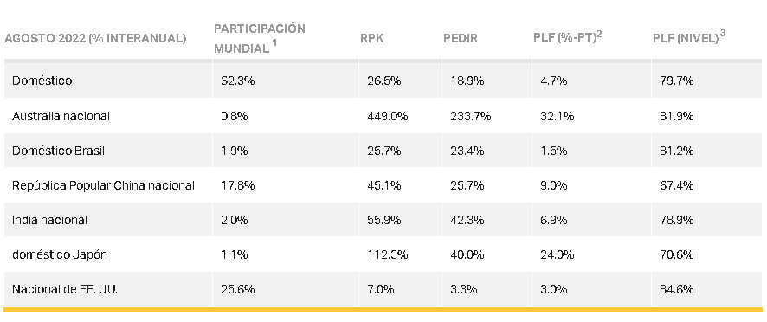
Task: Click the 112.3% RPK value for Japón
Action: click(388, 255)
